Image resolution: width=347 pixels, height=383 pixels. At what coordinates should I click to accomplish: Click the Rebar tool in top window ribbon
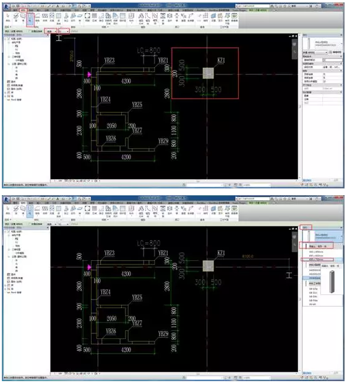87,17
